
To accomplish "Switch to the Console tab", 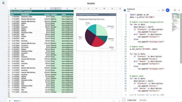I will tap(143, 100).
